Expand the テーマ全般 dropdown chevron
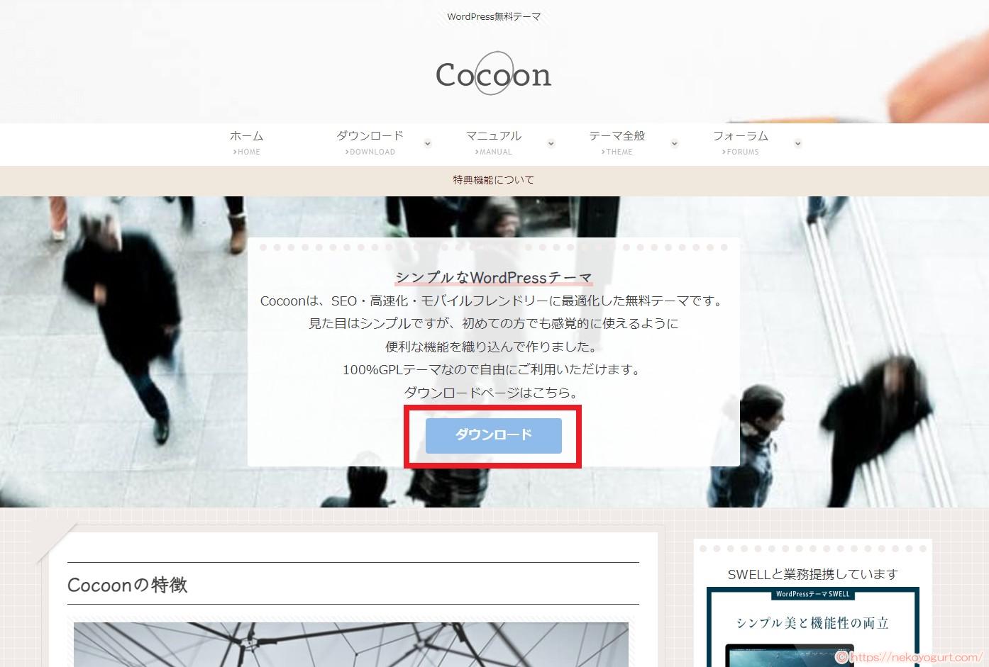 click(x=674, y=143)
